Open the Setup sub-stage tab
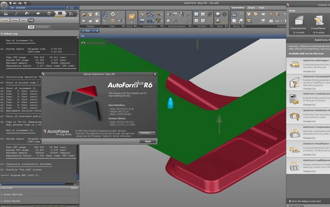This screenshot has width=330, height=207. [14, 20]
